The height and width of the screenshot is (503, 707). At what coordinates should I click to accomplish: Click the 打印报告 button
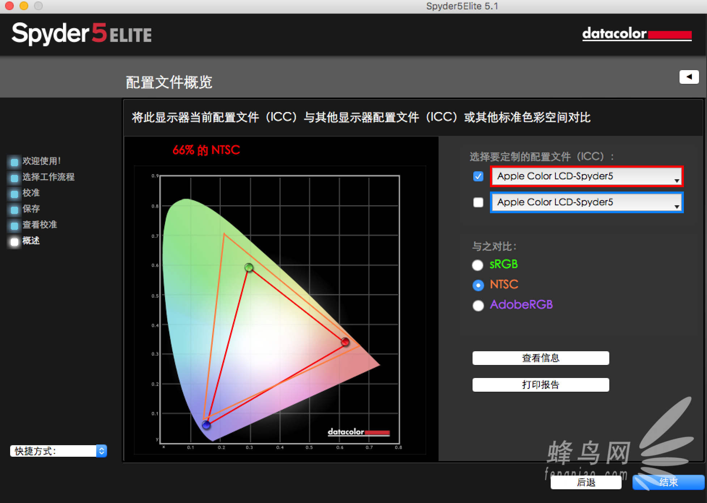(x=541, y=384)
